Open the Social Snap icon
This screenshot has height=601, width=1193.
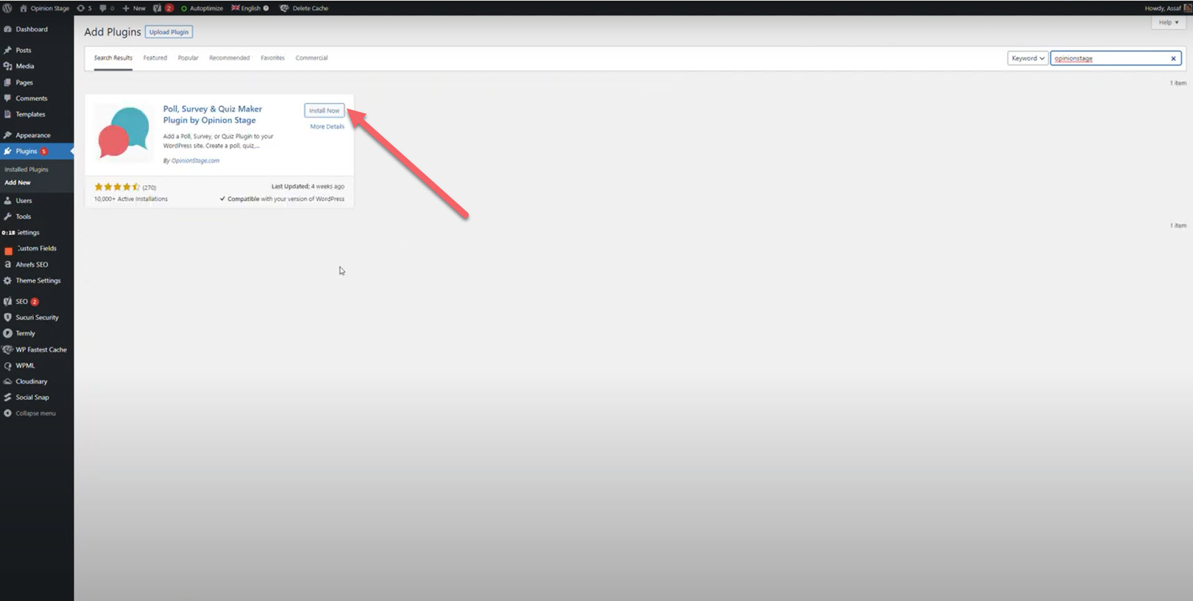7,397
